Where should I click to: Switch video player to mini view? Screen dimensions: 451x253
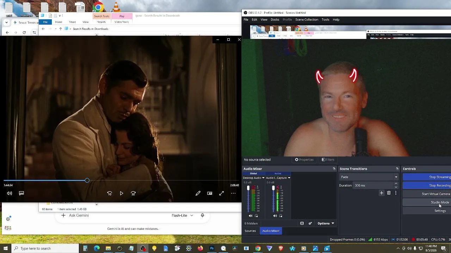coord(210,193)
